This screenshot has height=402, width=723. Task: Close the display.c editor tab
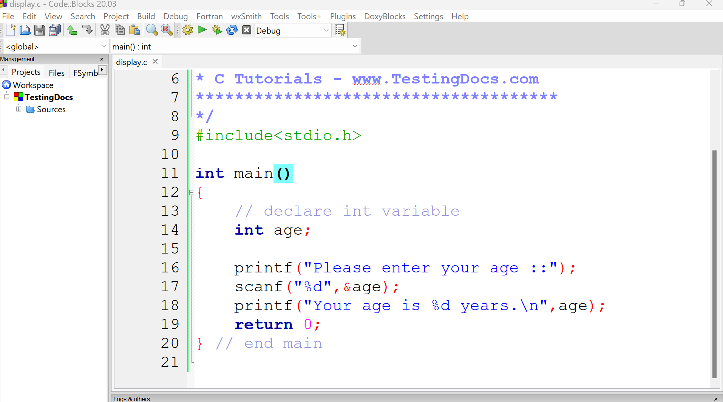[155, 62]
